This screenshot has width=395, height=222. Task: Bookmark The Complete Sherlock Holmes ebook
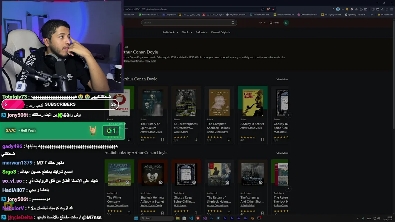click(229, 139)
